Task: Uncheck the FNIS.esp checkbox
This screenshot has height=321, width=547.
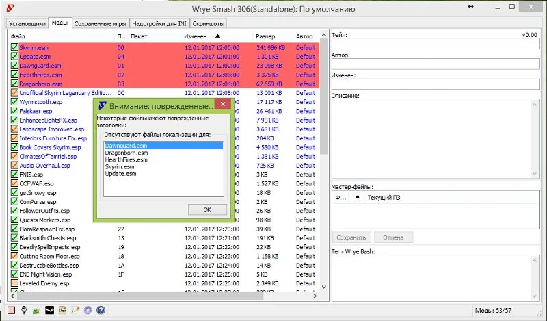Action: (x=14, y=175)
